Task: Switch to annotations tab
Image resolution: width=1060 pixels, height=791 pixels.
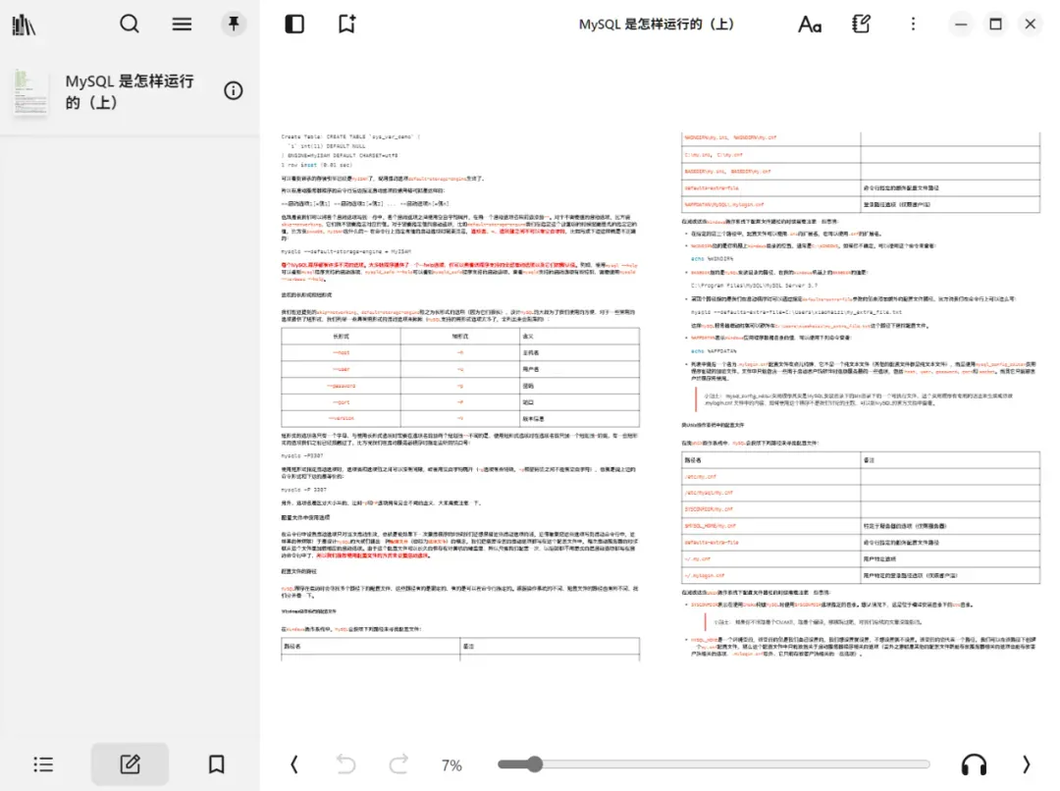Action: coord(130,765)
